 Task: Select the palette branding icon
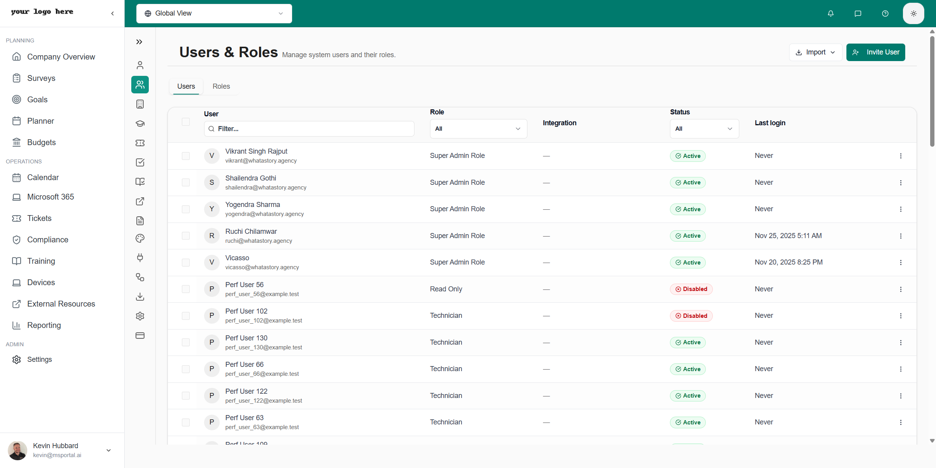pos(140,238)
